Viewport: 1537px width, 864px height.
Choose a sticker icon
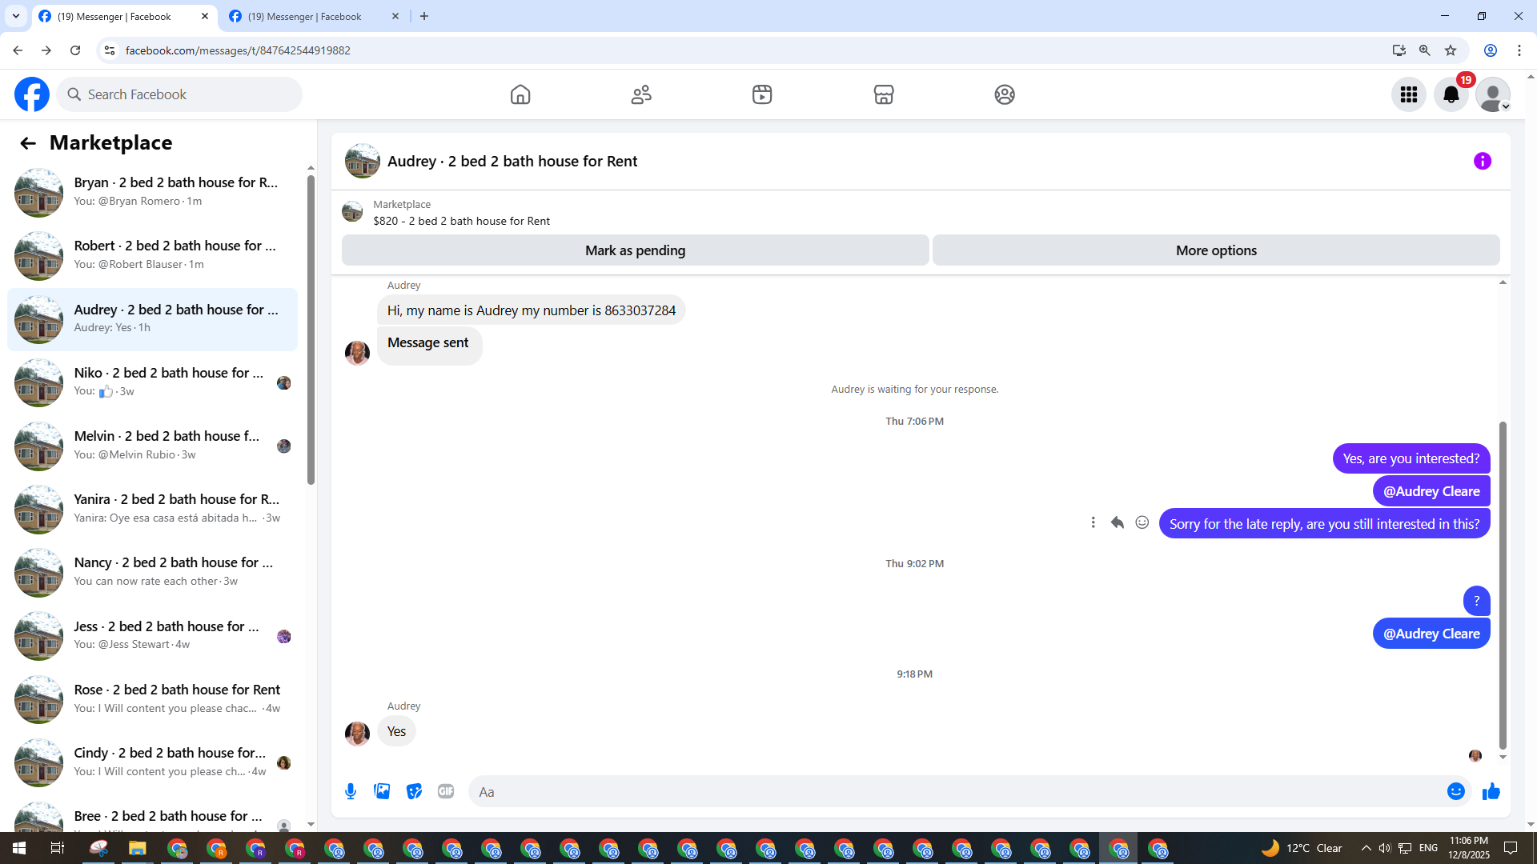tap(414, 791)
